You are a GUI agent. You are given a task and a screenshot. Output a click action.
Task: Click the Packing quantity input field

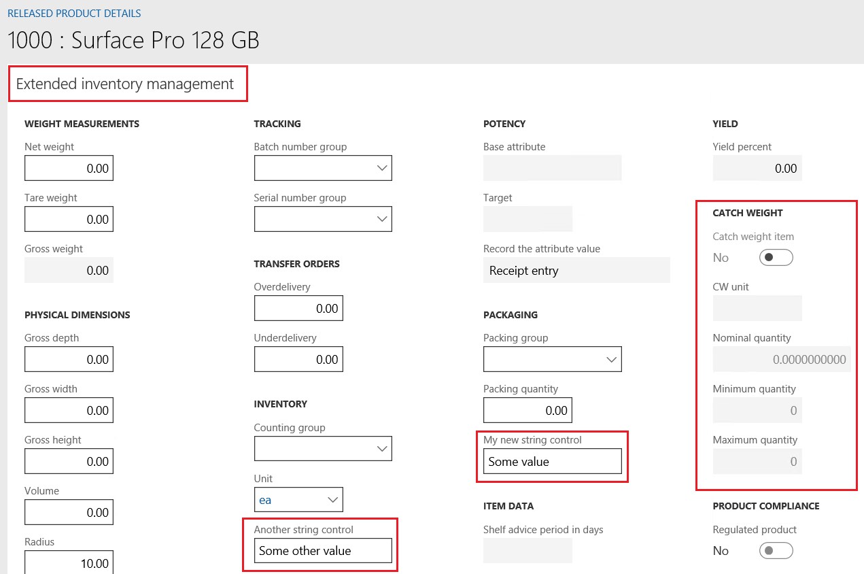pyautogui.click(x=527, y=410)
